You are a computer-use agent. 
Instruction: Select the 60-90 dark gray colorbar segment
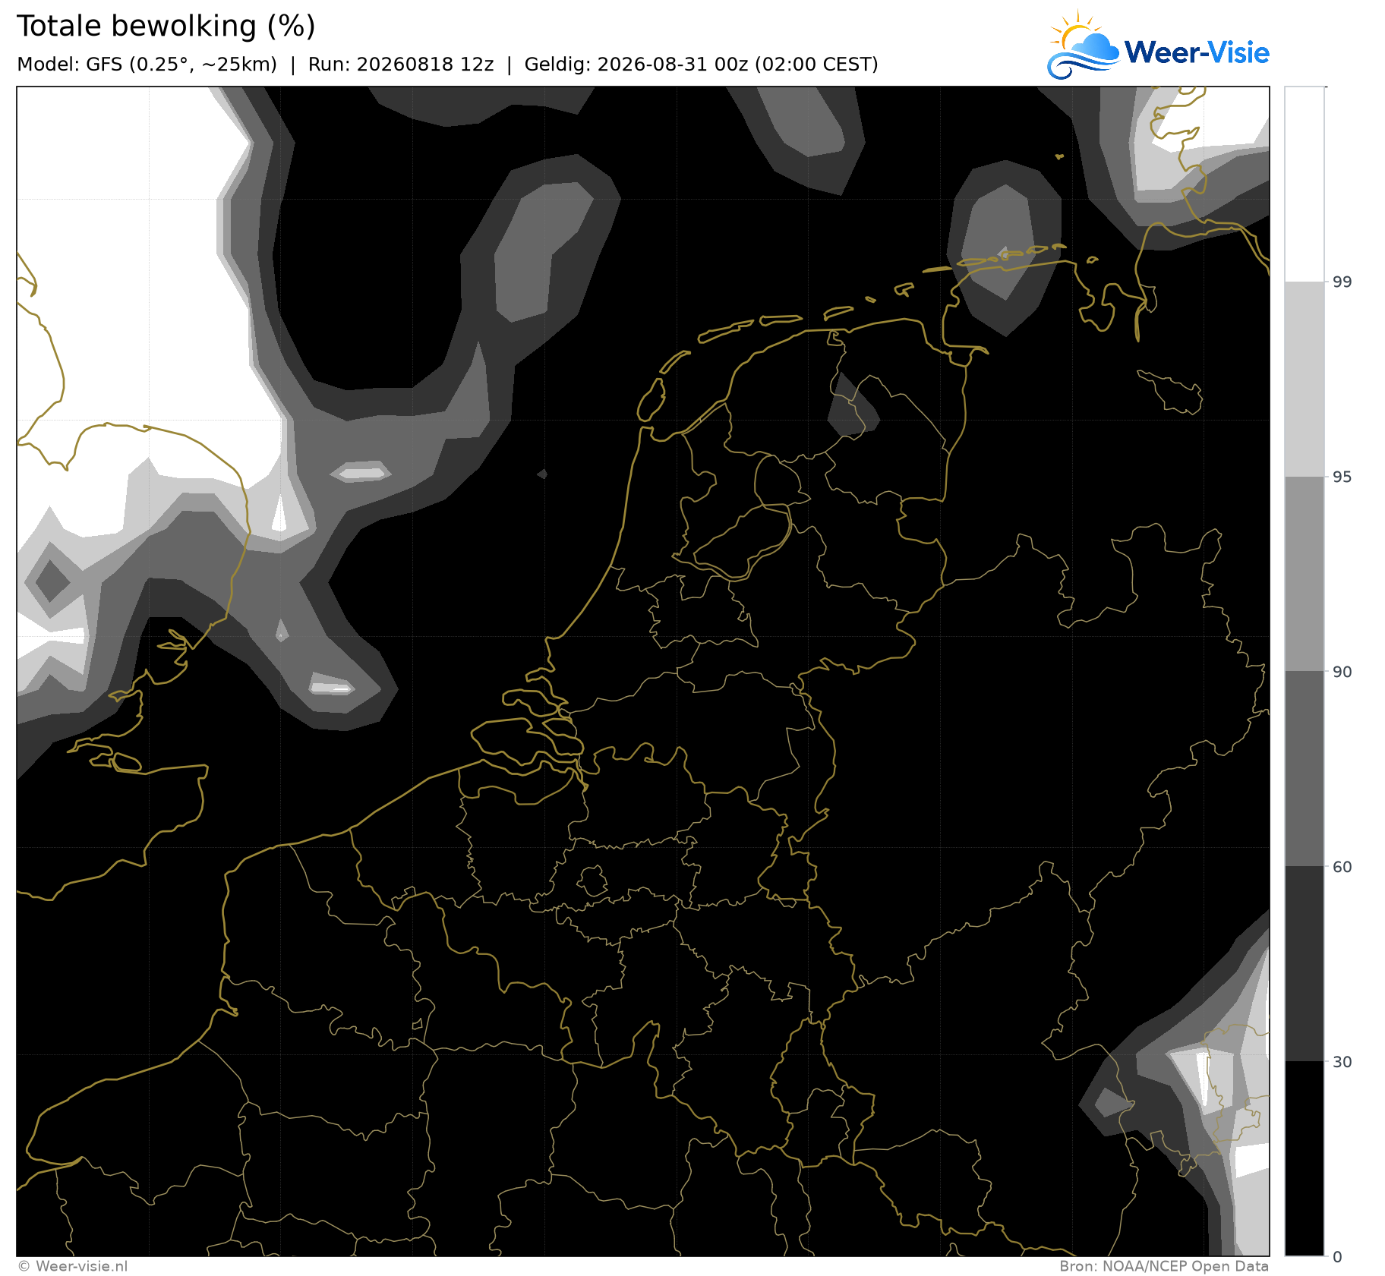(1305, 769)
